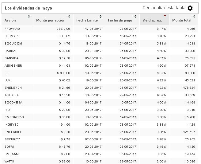The image size is (201, 164).
Task: Click sort arrows on Fecha de pago column
Action: (135, 17)
